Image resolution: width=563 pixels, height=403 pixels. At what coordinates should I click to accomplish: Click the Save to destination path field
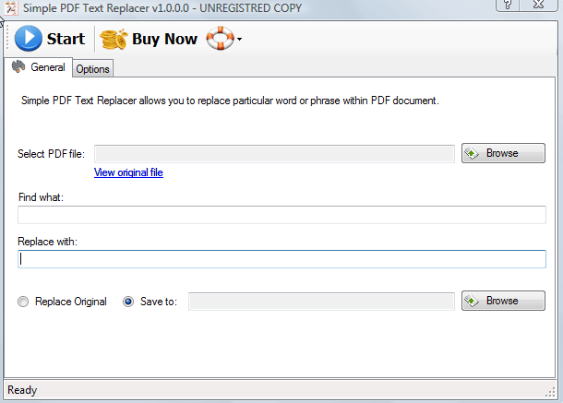[321, 302]
